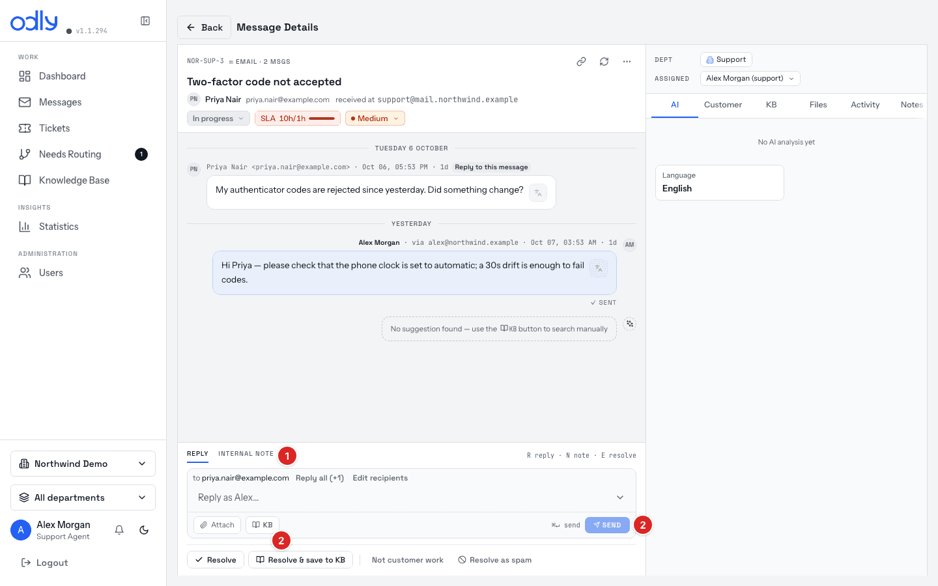Toggle dark mode moon icon
938x586 pixels.
click(144, 530)
